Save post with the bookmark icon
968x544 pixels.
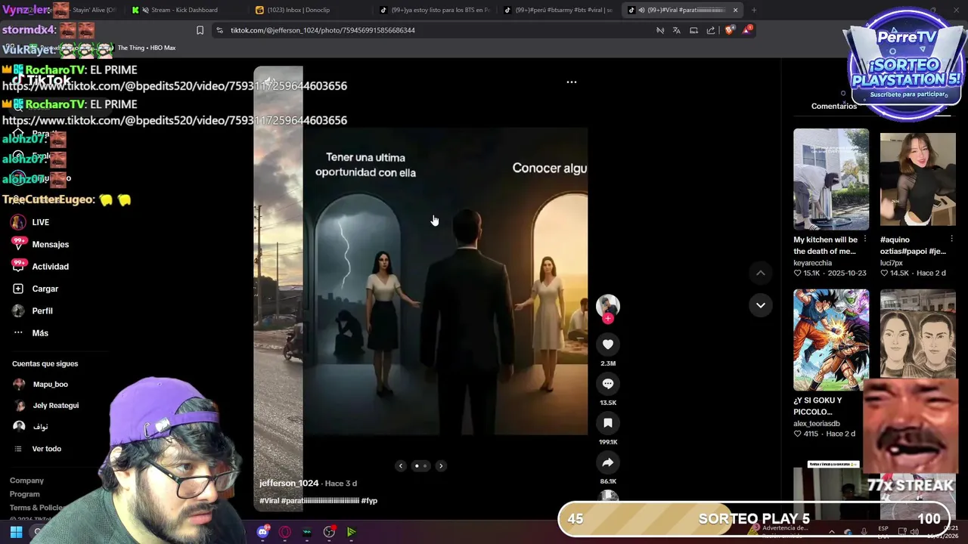608,423
